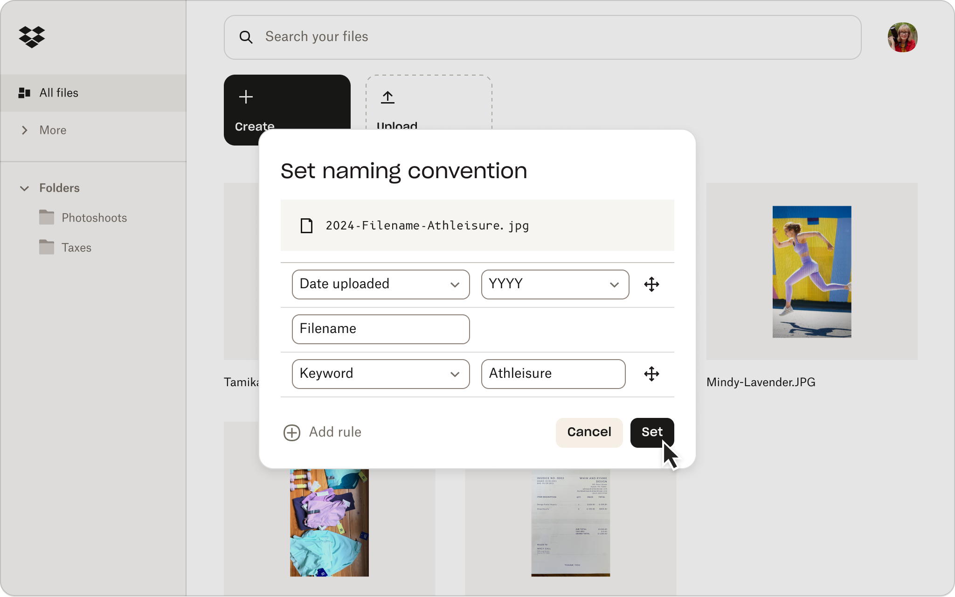Open the profile avatar photo
955x597 pixels.
click(x=903, y=37)
